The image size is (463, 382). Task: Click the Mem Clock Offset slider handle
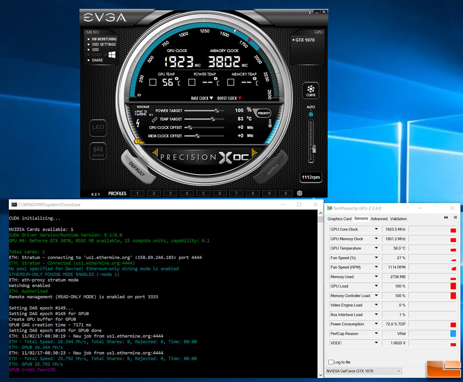tap(197, 136)
